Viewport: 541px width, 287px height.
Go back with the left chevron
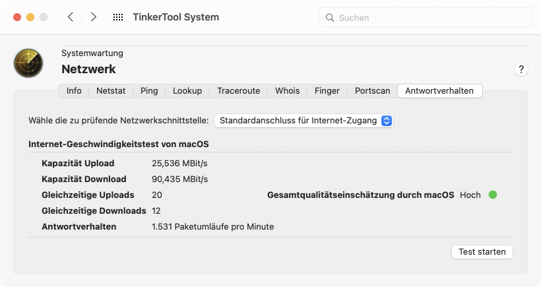(71, 17)
